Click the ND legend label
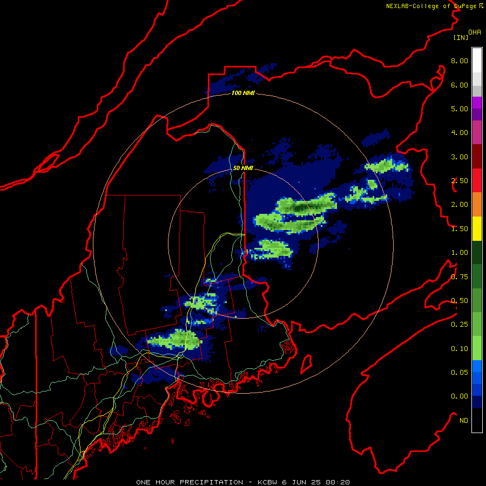Viewport: 486px width, 486px height. 464,421
